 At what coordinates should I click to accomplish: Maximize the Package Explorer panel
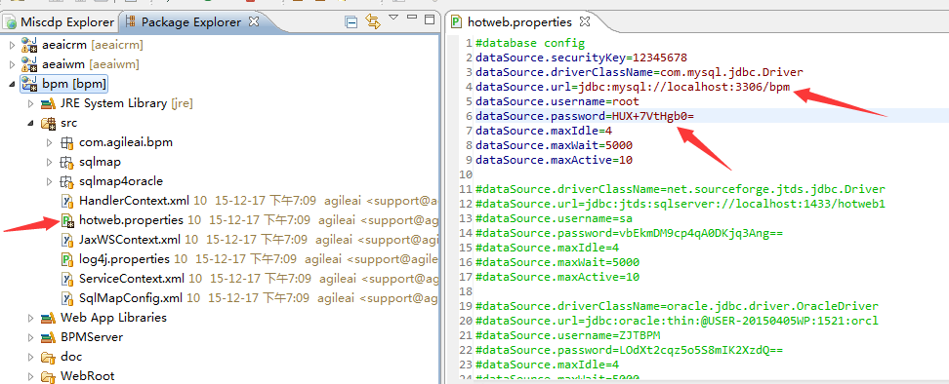430,19
